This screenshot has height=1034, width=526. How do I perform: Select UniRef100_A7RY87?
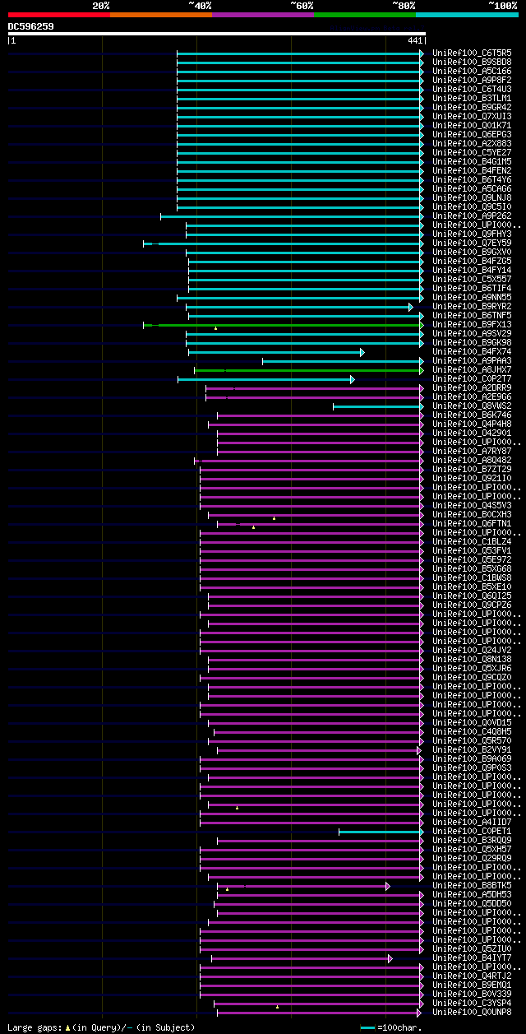coord(472,451)
